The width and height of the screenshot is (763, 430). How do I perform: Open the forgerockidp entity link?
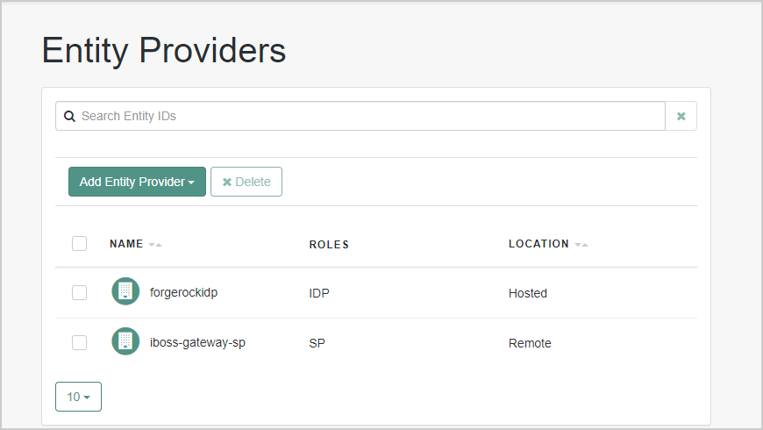pyautogui.click(x=183, y=293)
